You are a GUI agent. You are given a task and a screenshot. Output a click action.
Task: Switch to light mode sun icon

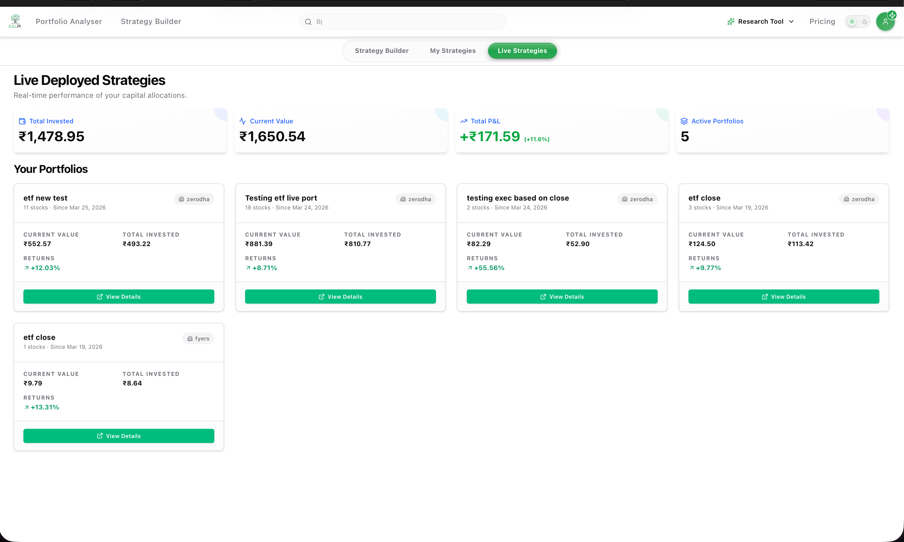point(852,22)
